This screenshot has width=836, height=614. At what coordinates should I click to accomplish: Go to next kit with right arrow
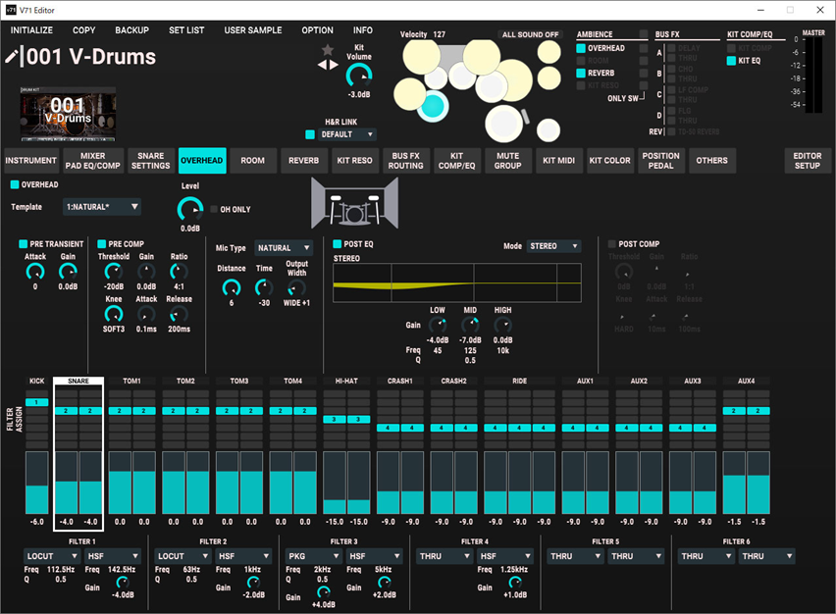click(334, 65)
